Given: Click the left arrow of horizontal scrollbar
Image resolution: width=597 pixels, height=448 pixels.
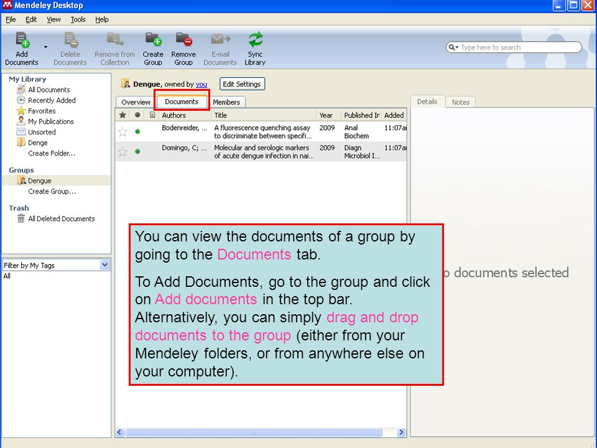Looking at the screenshot, I should (120, 432).
